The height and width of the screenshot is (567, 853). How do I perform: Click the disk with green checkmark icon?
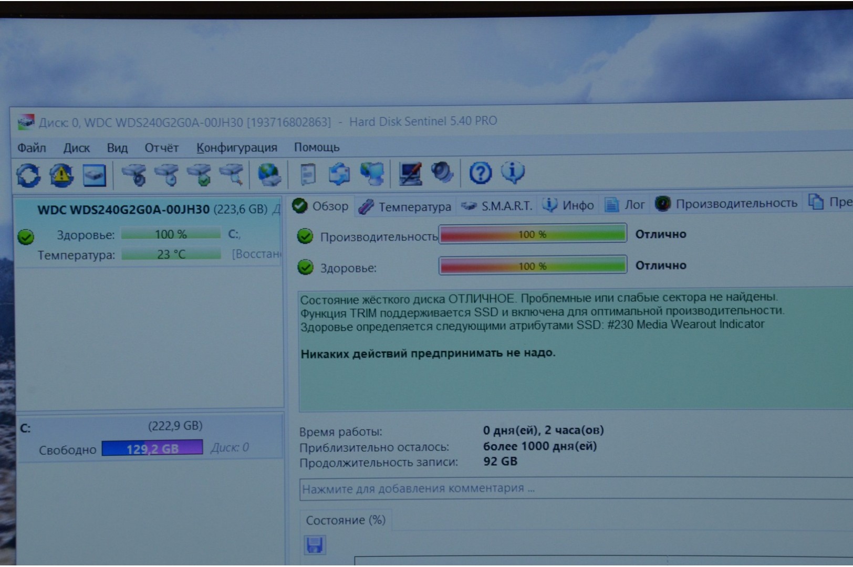click(200, 175)
